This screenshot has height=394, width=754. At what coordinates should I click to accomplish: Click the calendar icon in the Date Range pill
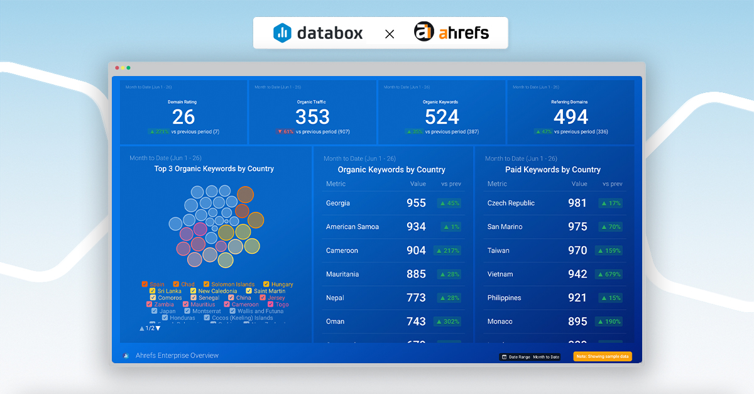click(504, 357)
